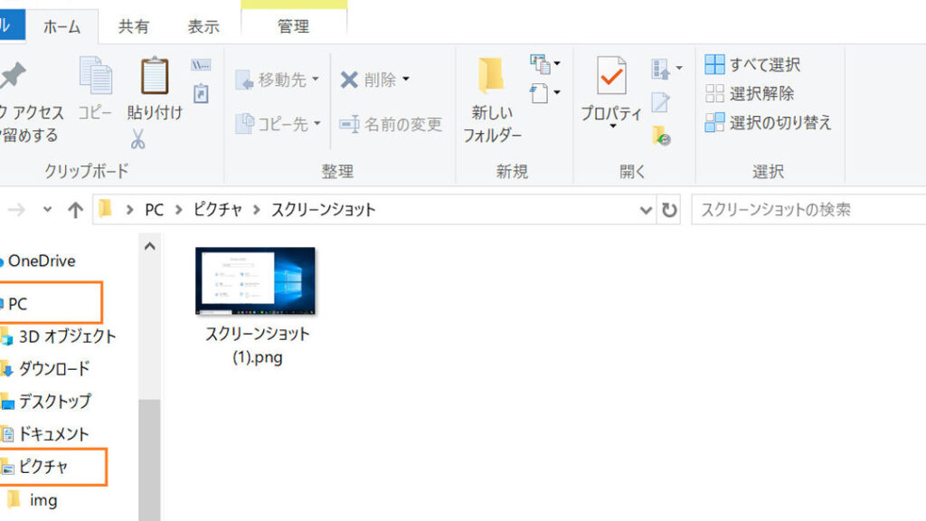Click the scissors Cut icon

138,139
